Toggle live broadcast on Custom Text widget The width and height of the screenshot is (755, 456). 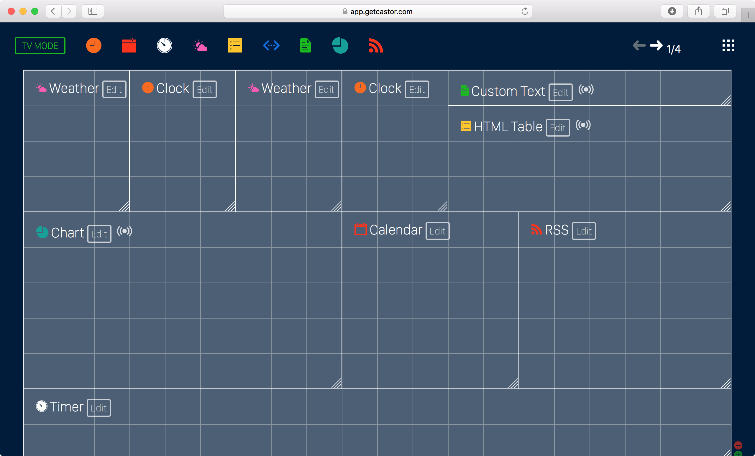click(x=586, y=89)
